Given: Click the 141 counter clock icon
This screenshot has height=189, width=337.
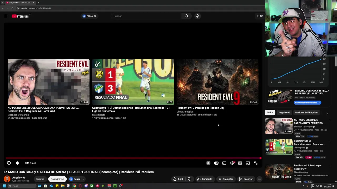Looking at the screenshot, I should (x=258, y=16).
